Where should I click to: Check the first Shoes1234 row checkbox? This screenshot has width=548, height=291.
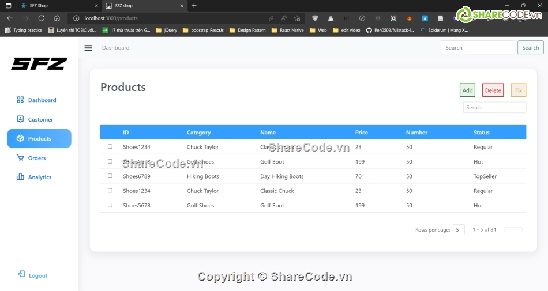point(110,147)
